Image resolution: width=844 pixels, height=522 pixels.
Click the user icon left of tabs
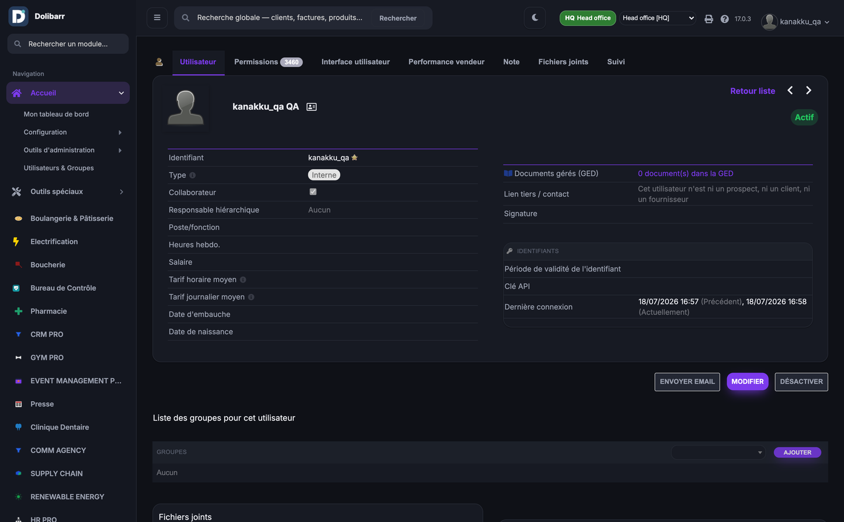coord(159,62)
